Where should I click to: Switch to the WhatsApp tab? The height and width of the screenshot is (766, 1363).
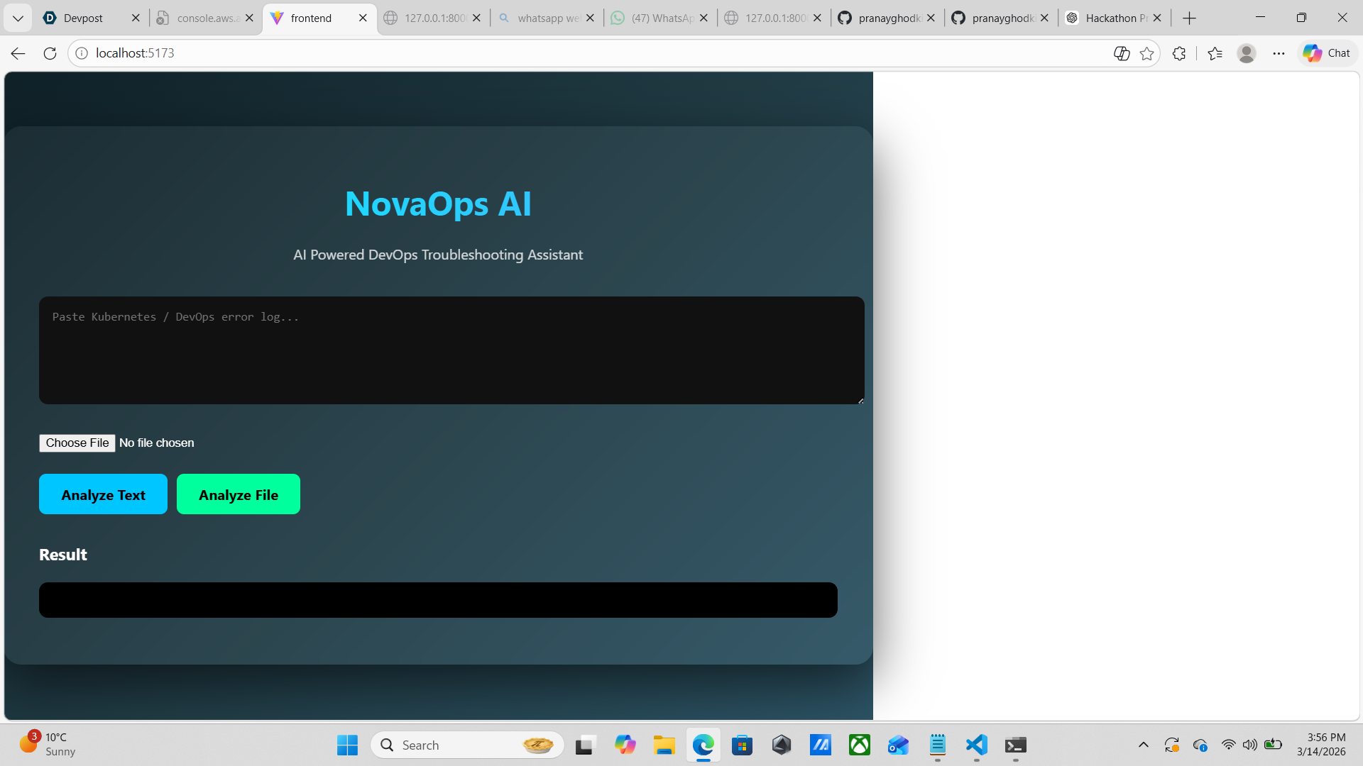[x=660, y=18]
